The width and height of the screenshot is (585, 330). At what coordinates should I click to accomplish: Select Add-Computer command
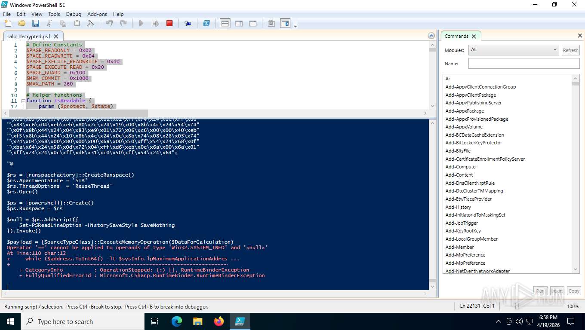(x=461, y=167)
